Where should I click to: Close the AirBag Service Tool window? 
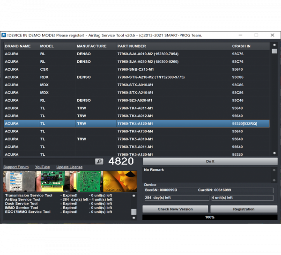(x=273, y=35)
